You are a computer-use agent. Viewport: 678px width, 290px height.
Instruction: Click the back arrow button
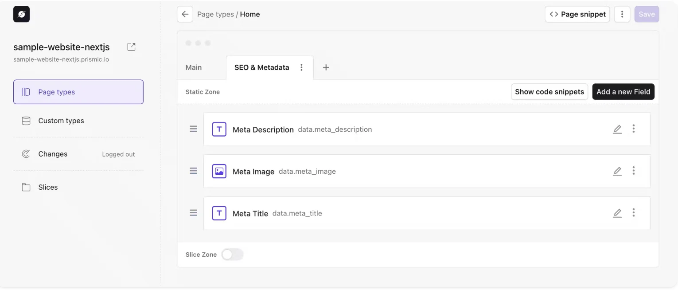(185, 14)
